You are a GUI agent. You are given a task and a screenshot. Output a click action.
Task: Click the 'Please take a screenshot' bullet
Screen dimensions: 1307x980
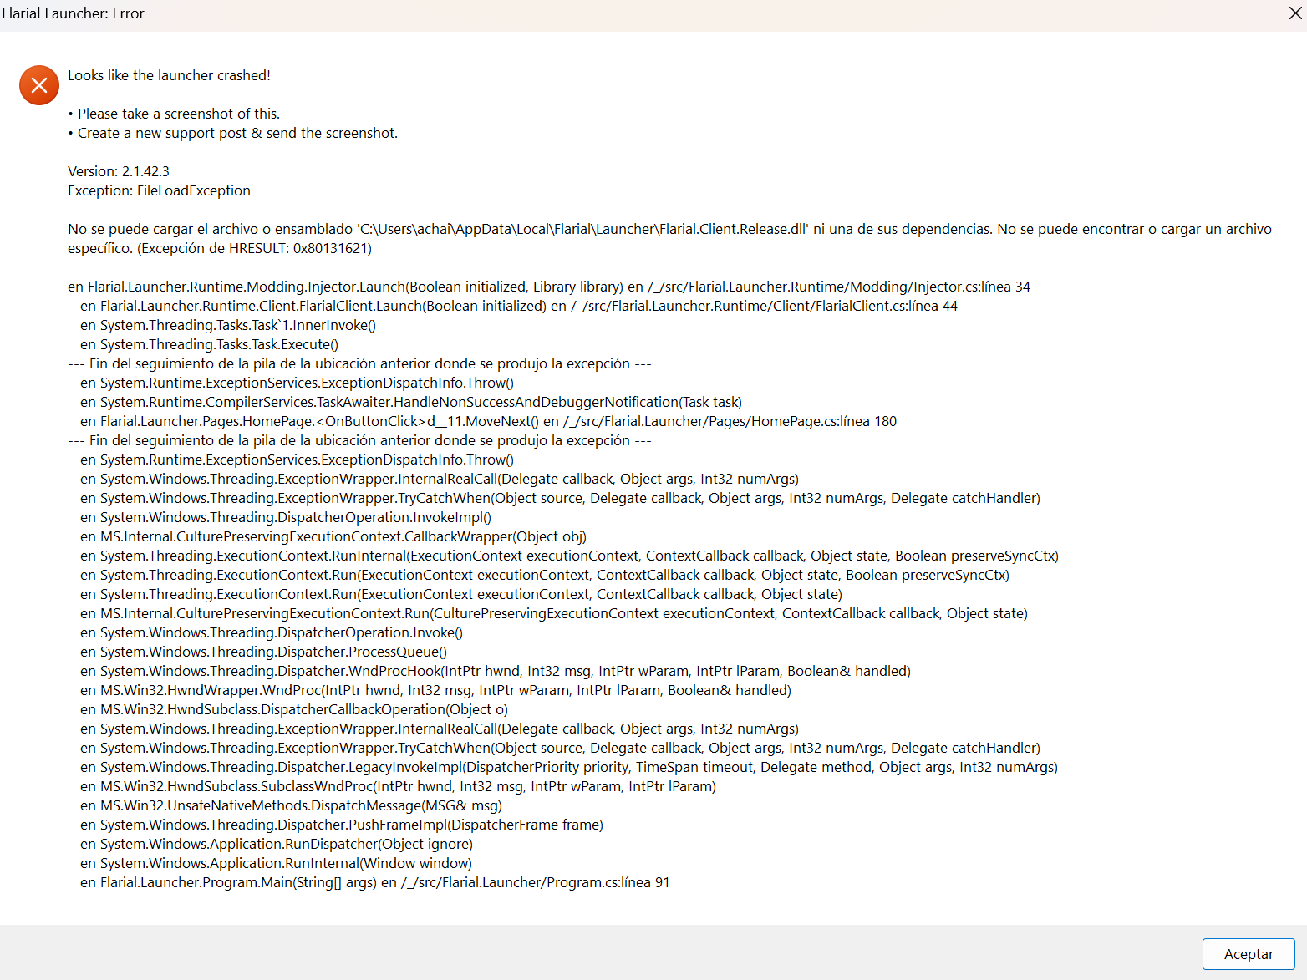click(174, 114)
